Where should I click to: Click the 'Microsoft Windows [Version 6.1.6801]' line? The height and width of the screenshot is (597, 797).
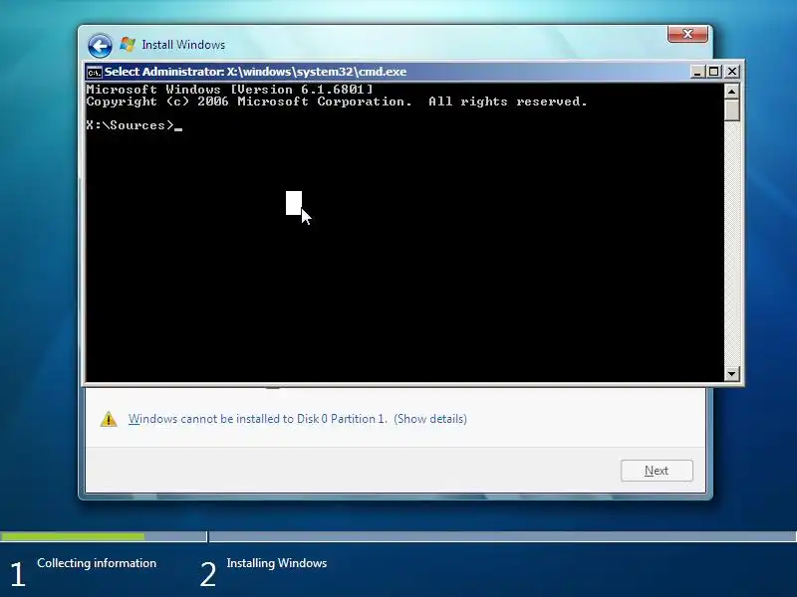229,90
